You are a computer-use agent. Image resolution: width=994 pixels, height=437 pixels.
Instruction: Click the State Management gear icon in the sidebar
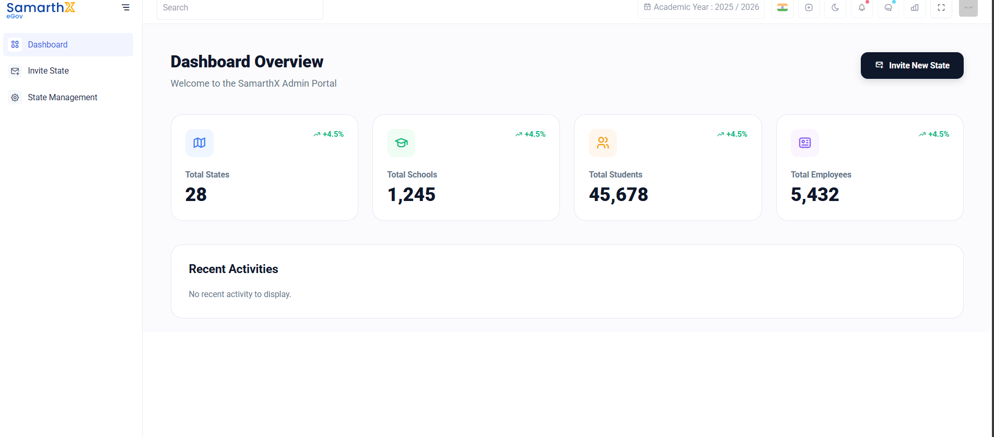coord(15,98)
